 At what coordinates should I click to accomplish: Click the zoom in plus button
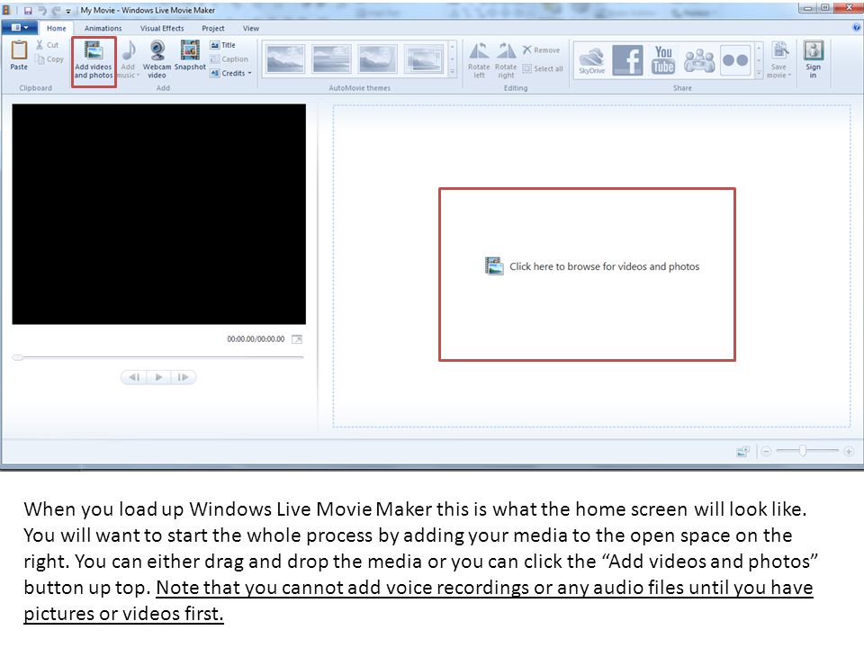click(x=849, y=451)
